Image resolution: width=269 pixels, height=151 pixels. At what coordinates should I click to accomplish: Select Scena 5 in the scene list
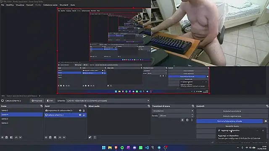coord(21,110)
